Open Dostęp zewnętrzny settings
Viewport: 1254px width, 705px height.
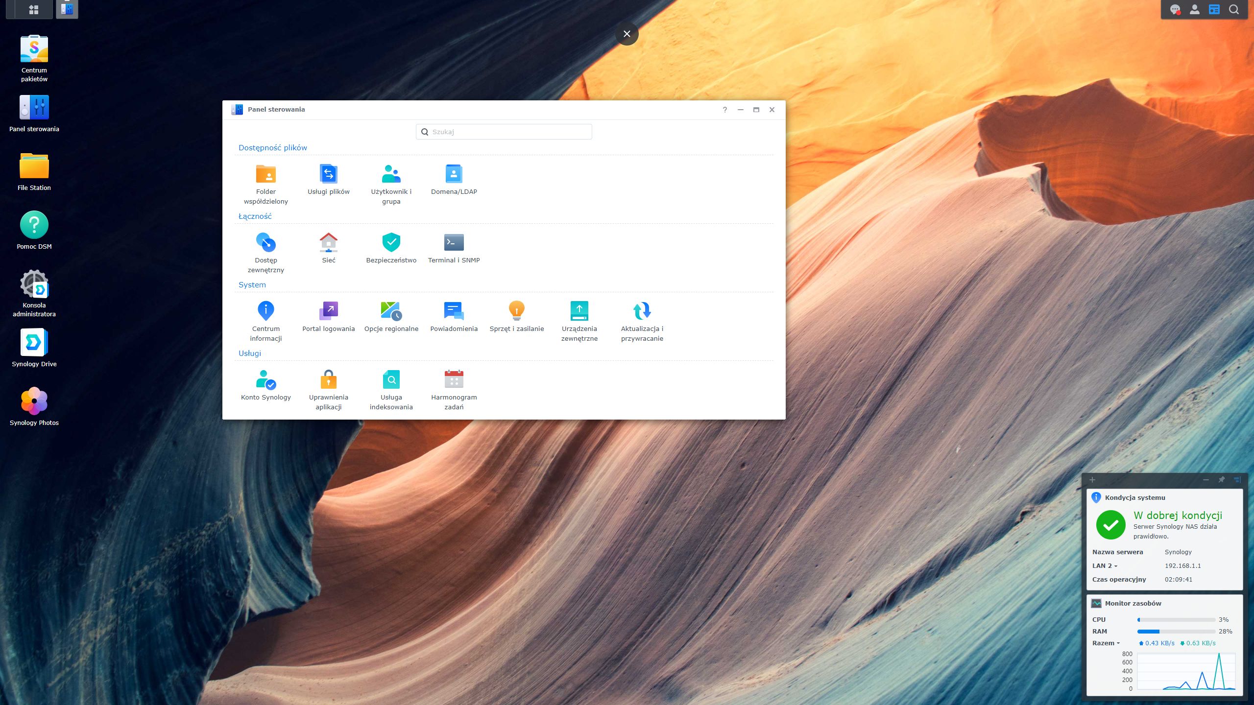click(266, 253)
